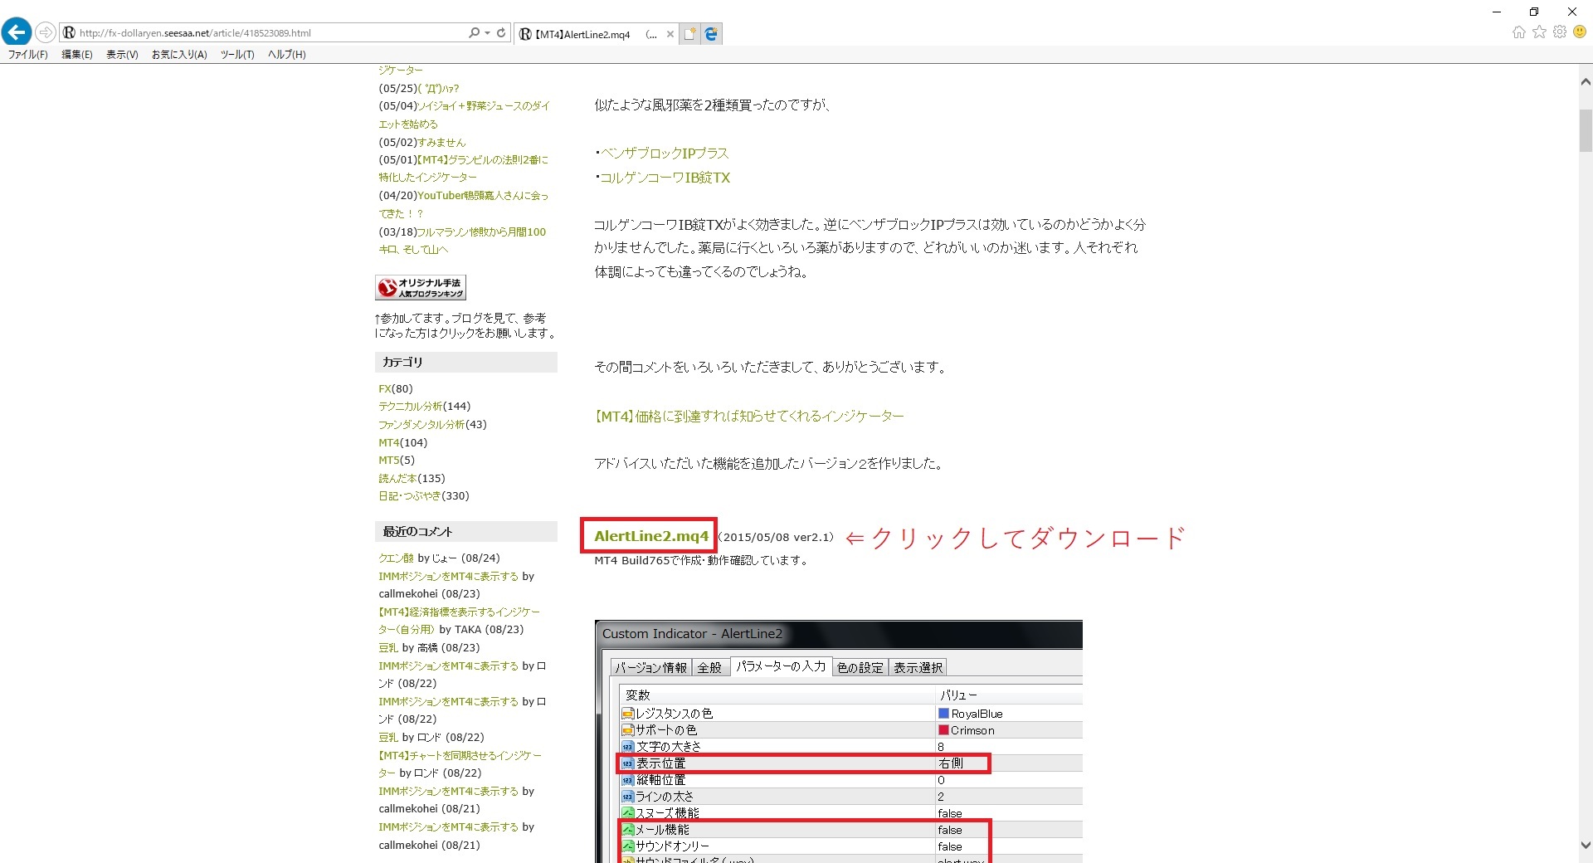Switch to the 色の設定 tab
1593x863 pixels.
point(860,666)
